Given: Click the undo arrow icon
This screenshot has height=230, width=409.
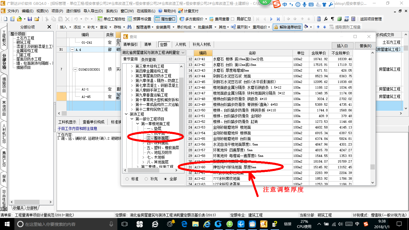Looking at the screenshot, I should 76,19.
